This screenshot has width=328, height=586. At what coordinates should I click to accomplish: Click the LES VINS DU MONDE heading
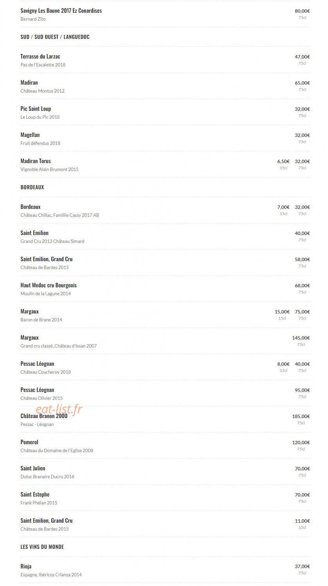(42, 547)
